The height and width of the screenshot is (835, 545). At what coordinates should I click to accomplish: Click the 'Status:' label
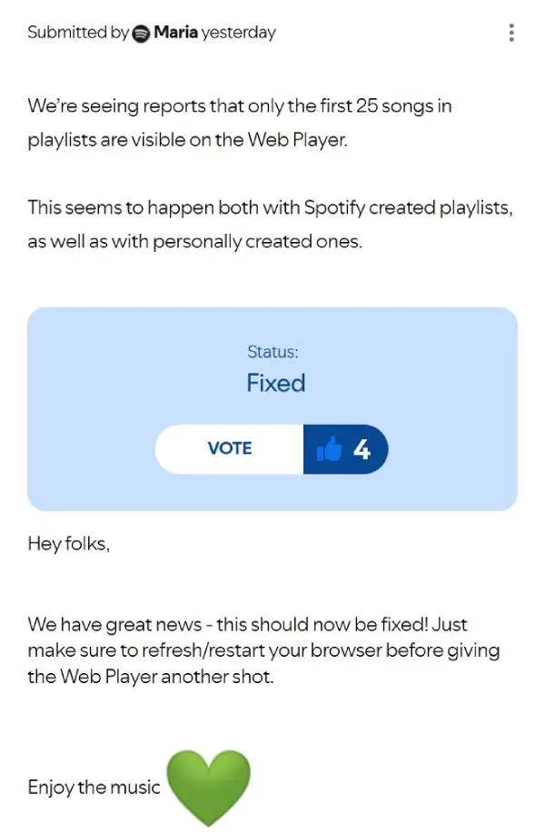point(272,351)
